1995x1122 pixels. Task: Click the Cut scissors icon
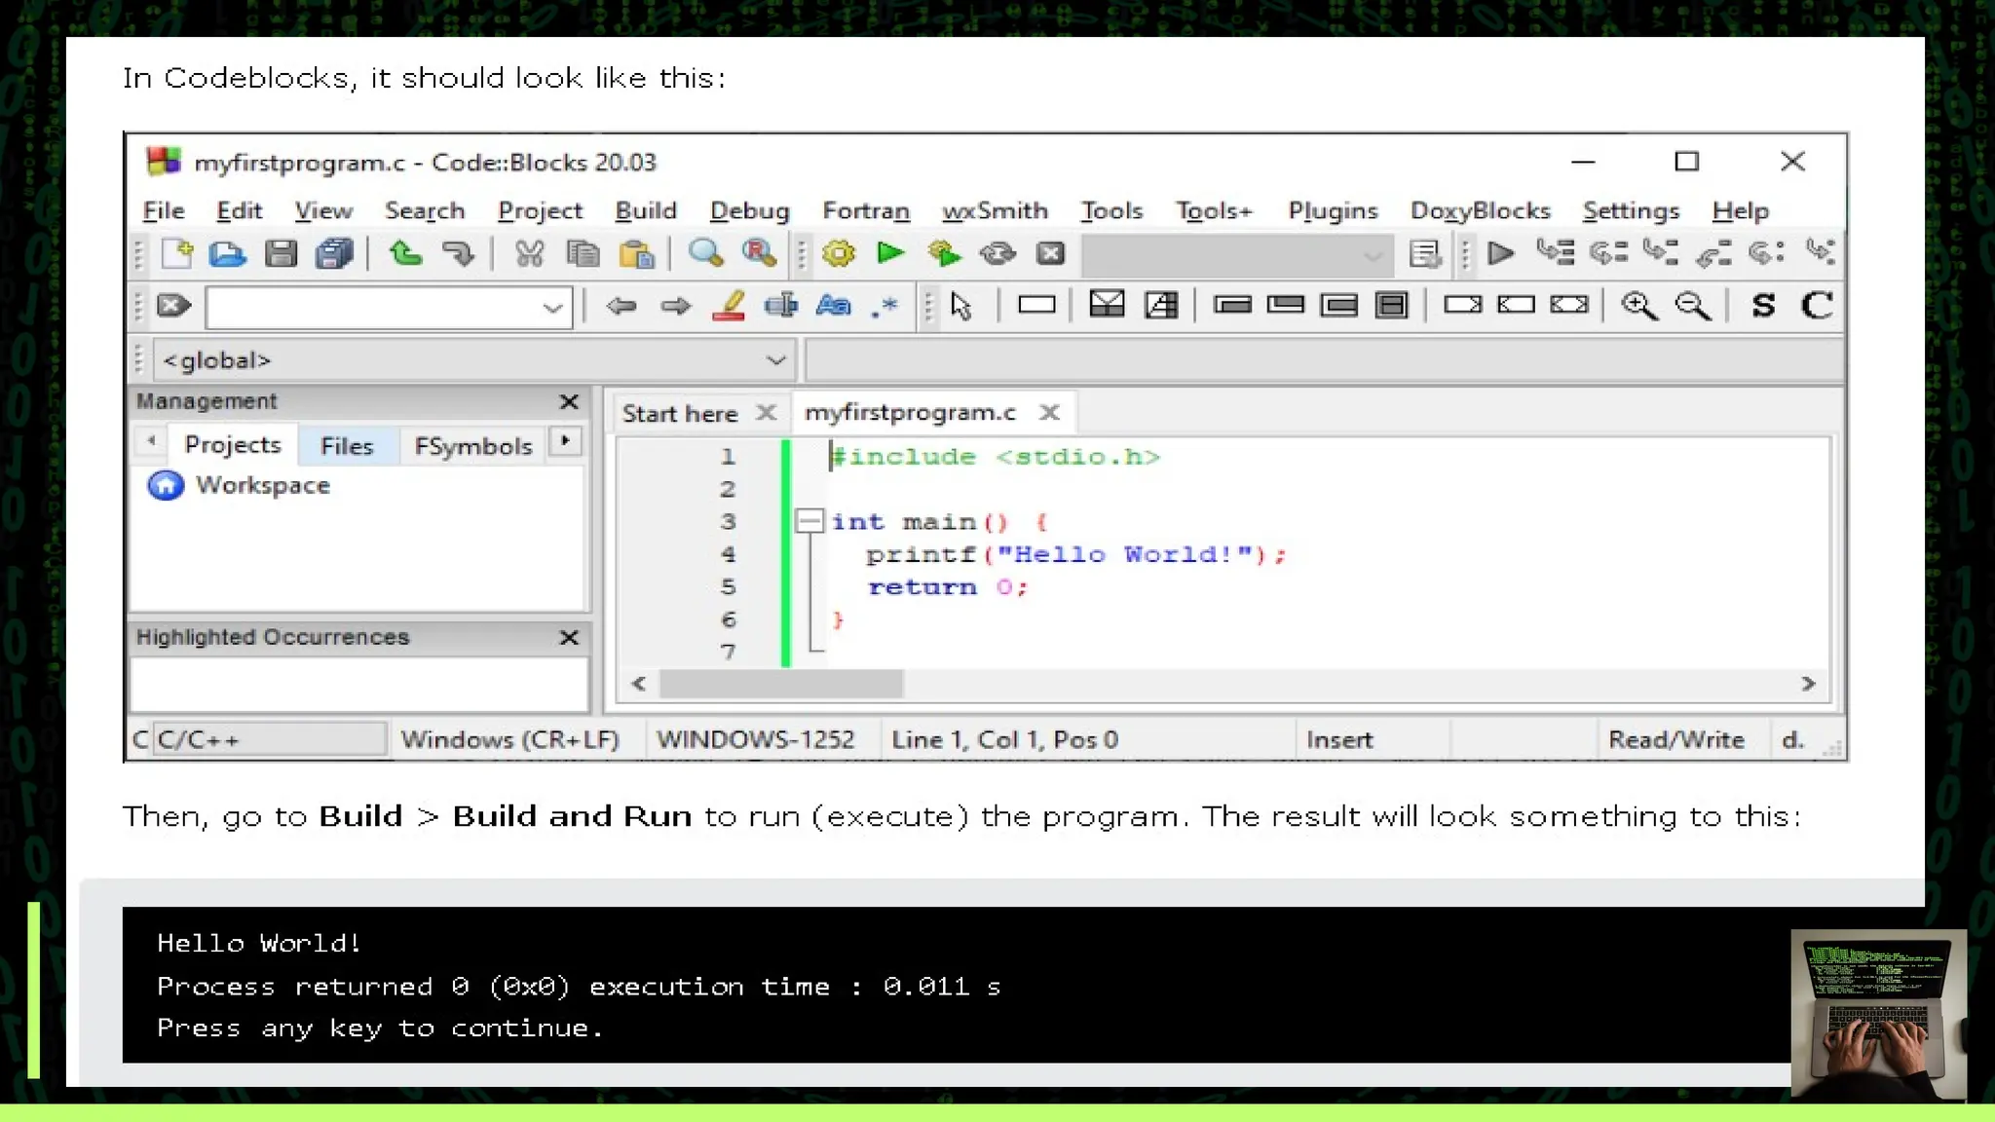[x=529, y=253]
